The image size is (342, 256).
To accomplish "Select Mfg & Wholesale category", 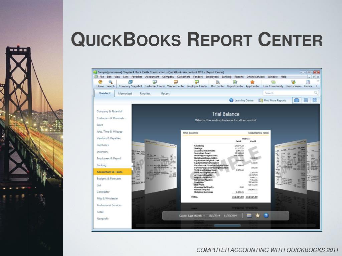I will [107, 199].
